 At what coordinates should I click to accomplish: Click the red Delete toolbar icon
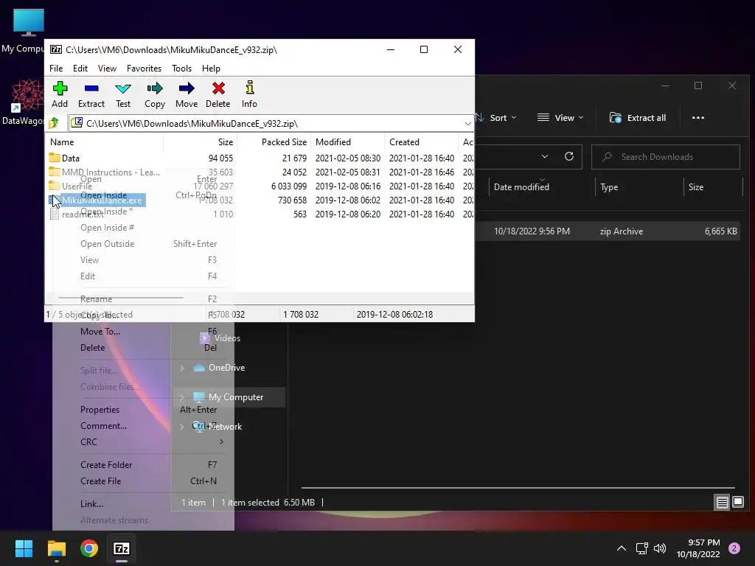tap(218, 88)
